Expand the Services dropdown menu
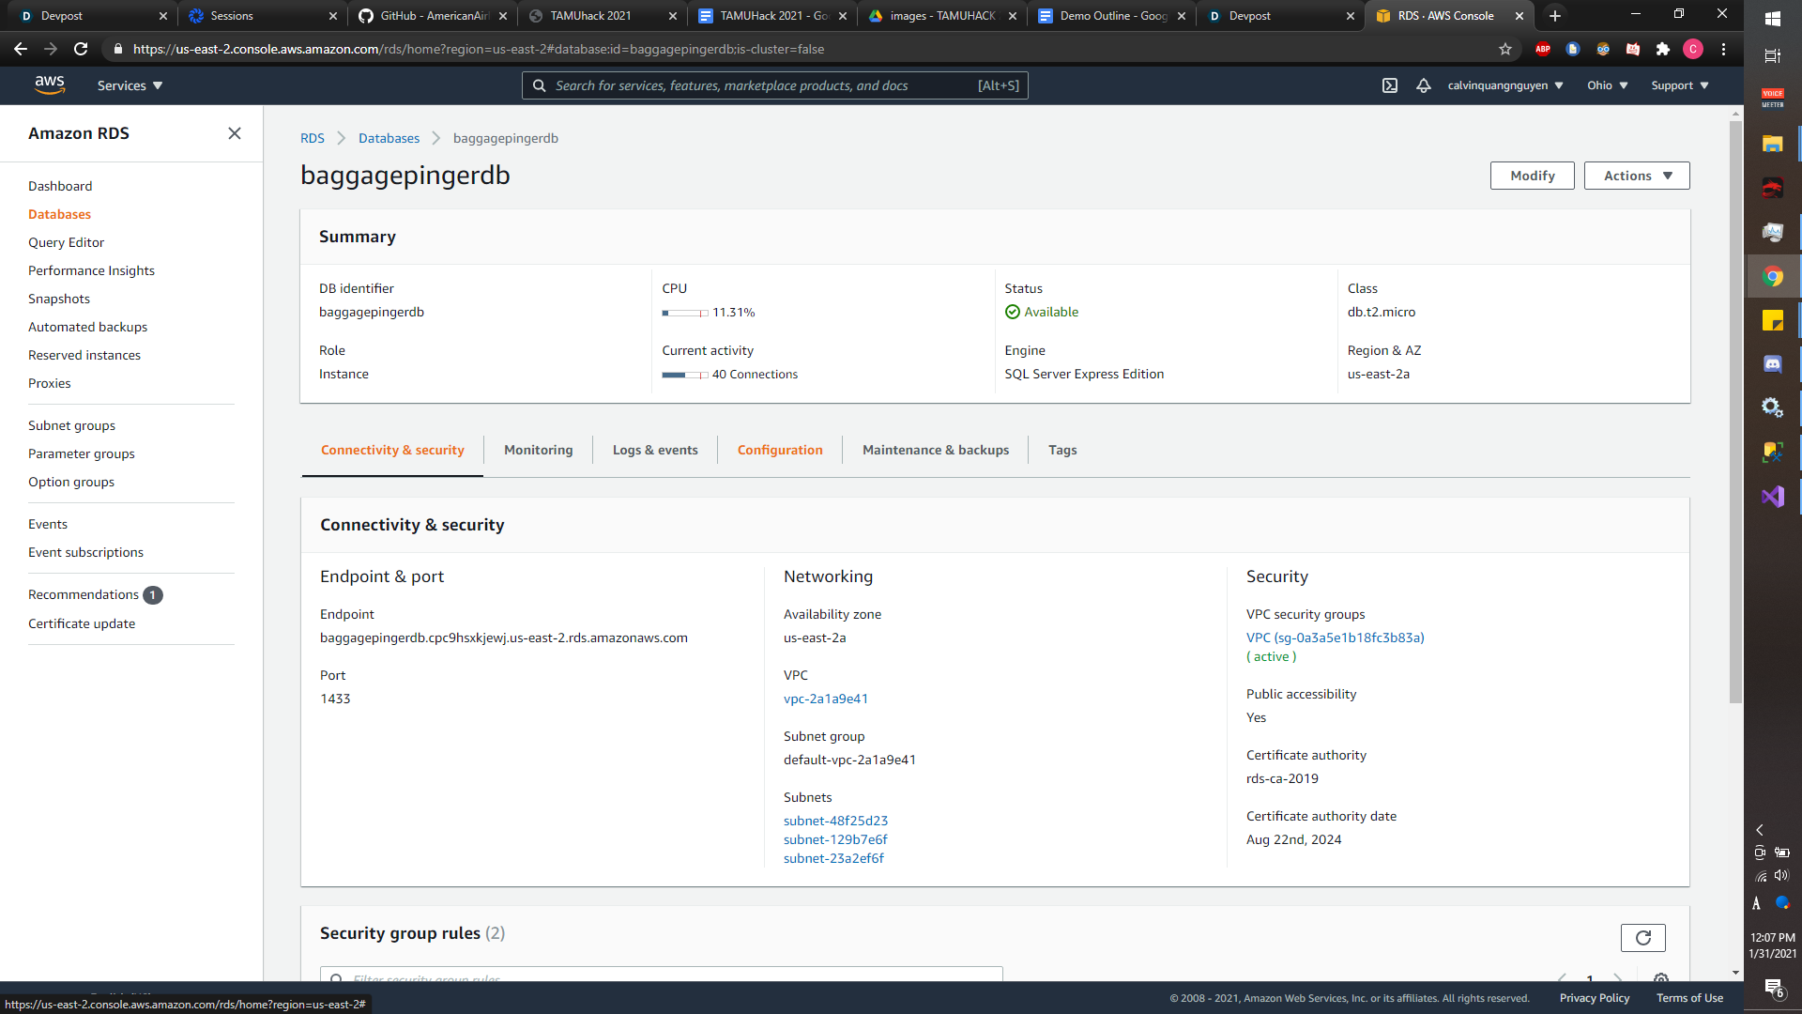 pyautogui.click(x=130, y=85)
